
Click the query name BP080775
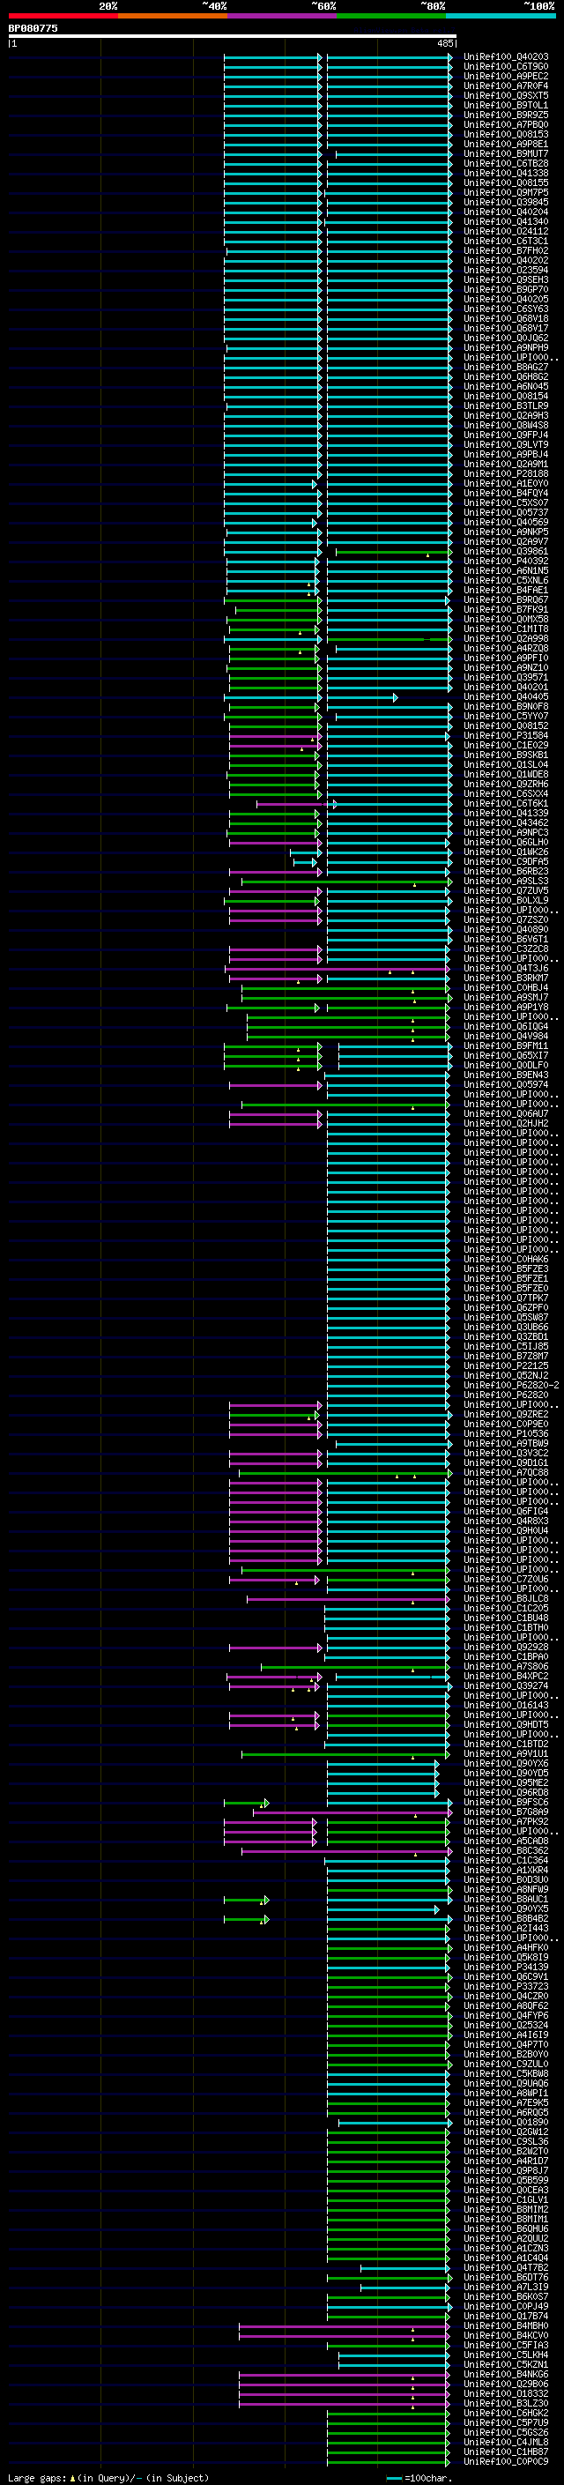point(33,28)
